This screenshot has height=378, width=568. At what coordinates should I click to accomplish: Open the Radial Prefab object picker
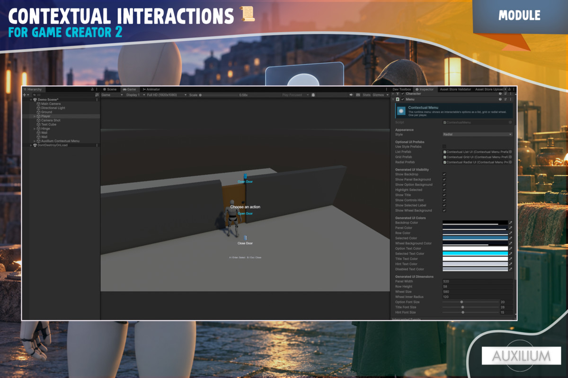(x=510, y=162)
